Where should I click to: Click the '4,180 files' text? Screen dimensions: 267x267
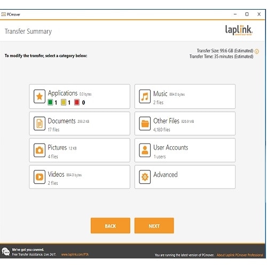(x=162, y=130)
